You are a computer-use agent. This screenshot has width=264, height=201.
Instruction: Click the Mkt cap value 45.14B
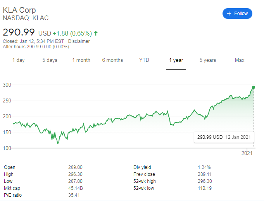click(x=76, y=188)
